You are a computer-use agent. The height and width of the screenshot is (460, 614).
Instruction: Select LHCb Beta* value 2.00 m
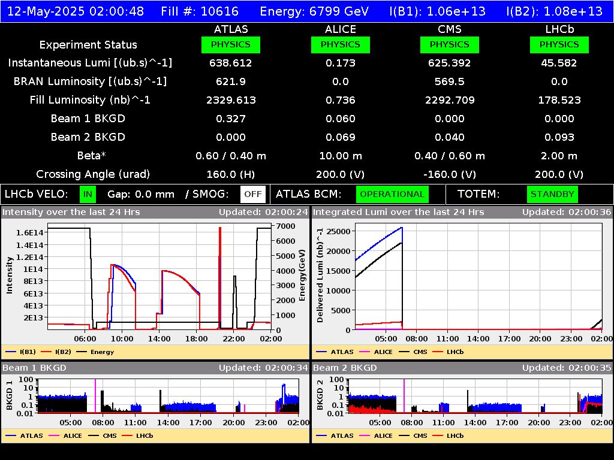pyautogui.click(x=559, y=156)
